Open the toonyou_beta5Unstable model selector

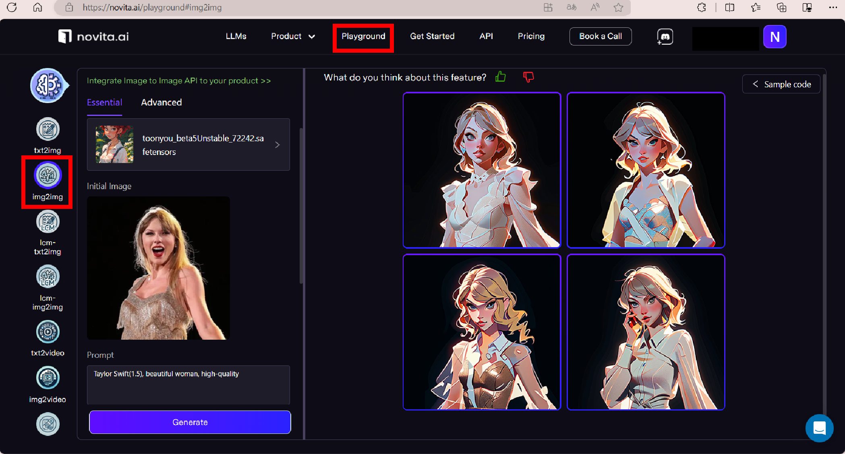coord(188,145)
